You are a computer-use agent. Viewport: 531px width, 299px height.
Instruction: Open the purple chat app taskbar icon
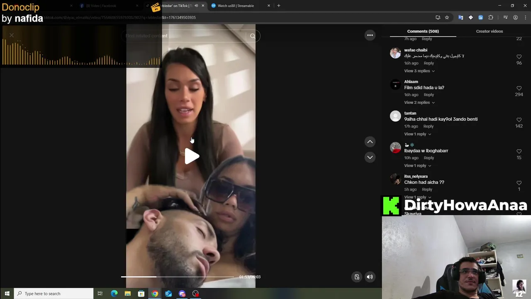click(182, 294)
